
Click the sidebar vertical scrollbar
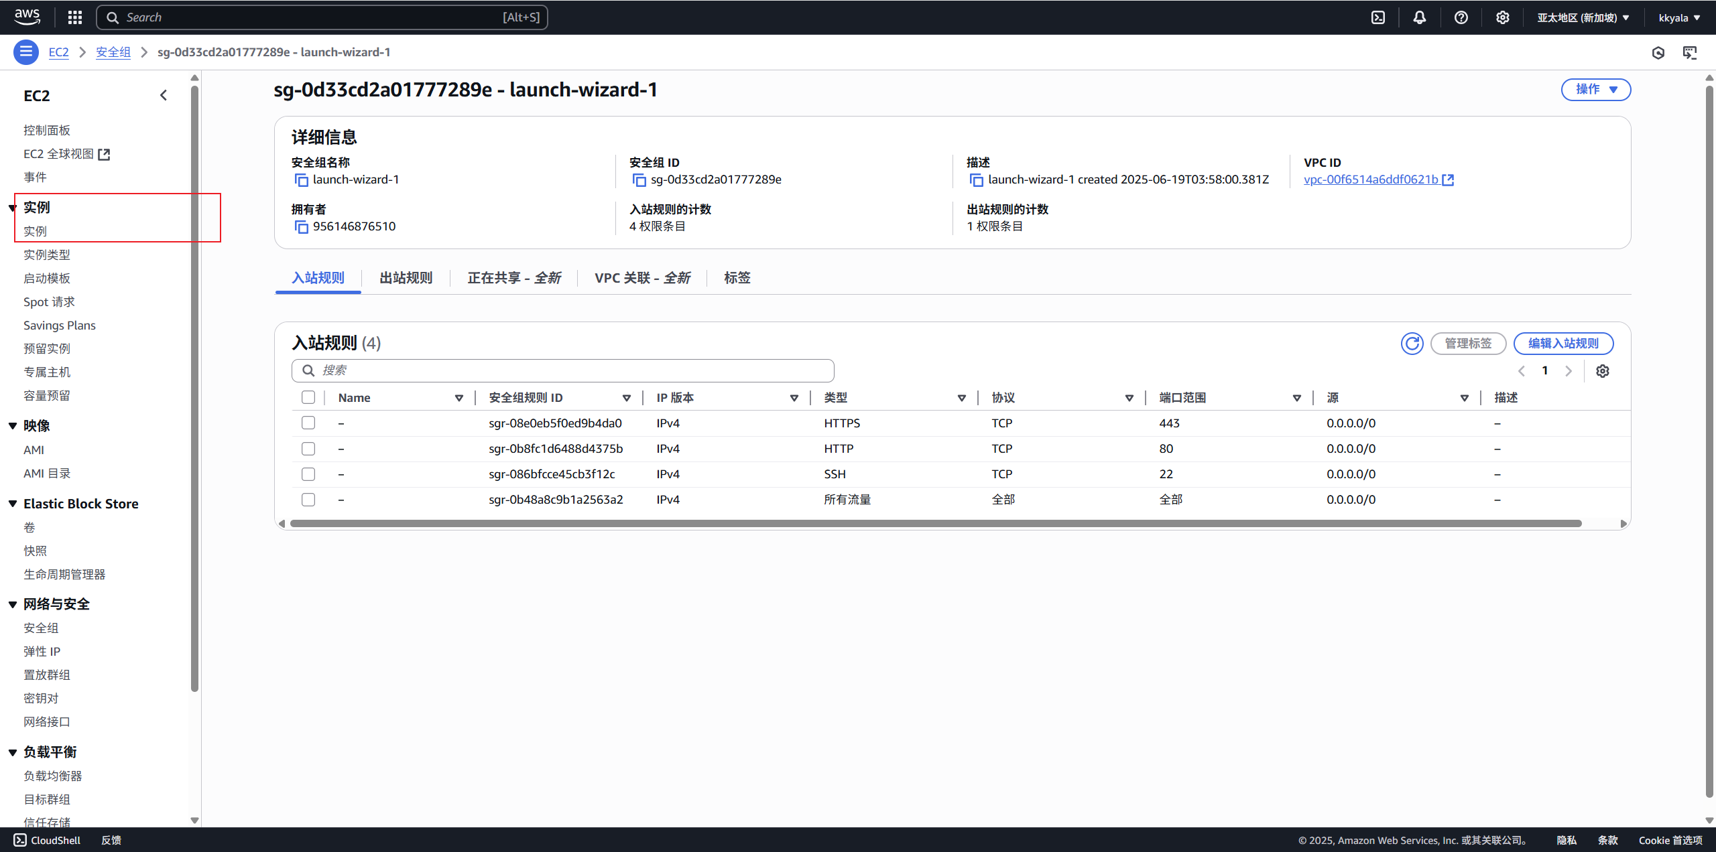[x=195, y=388]
